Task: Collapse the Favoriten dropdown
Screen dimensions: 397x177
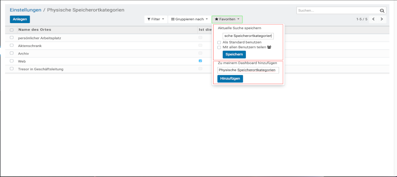Action: point(227,19)
